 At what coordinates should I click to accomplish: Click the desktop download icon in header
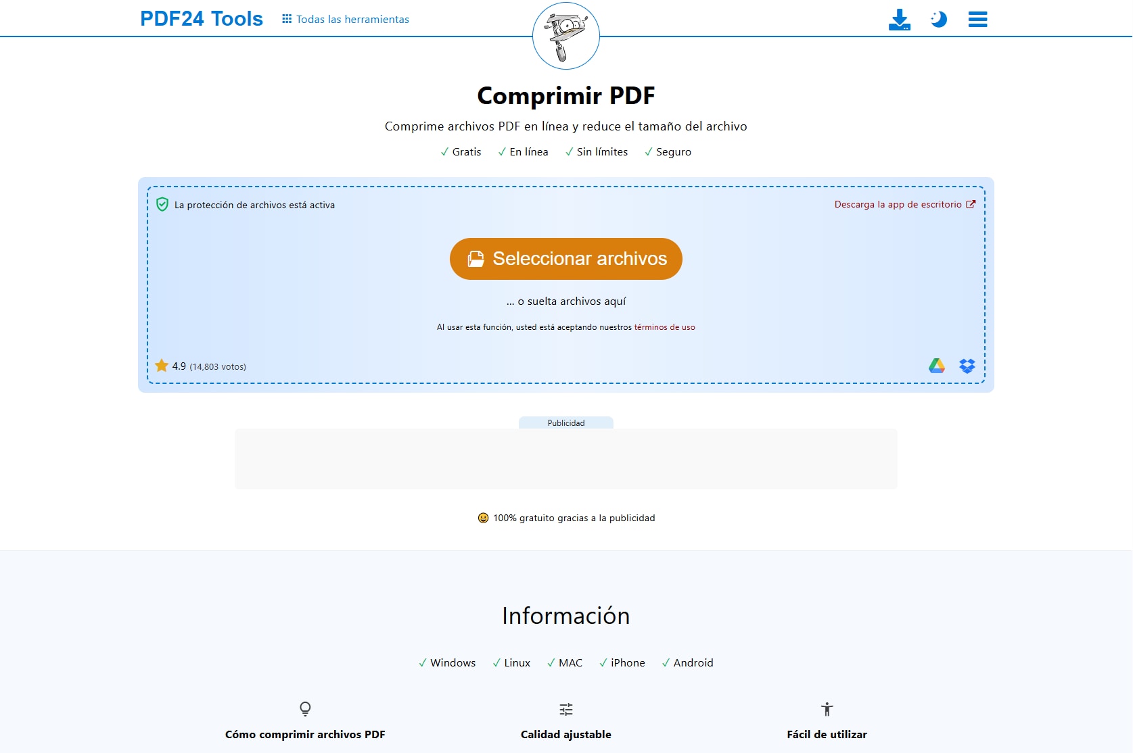click(x=900, y=20)
